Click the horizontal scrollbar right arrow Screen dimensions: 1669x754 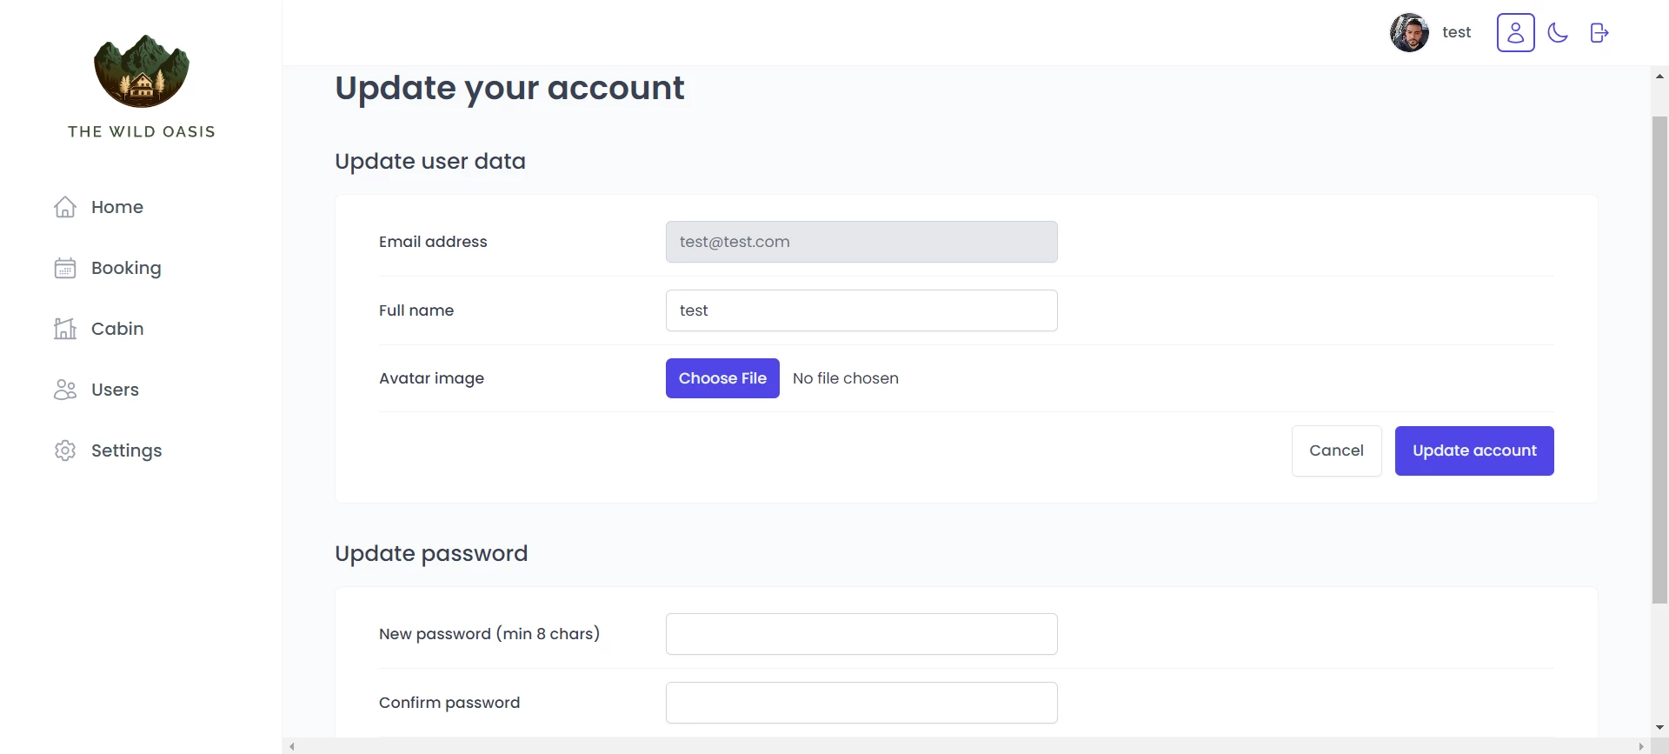[x=1641, y=746]
